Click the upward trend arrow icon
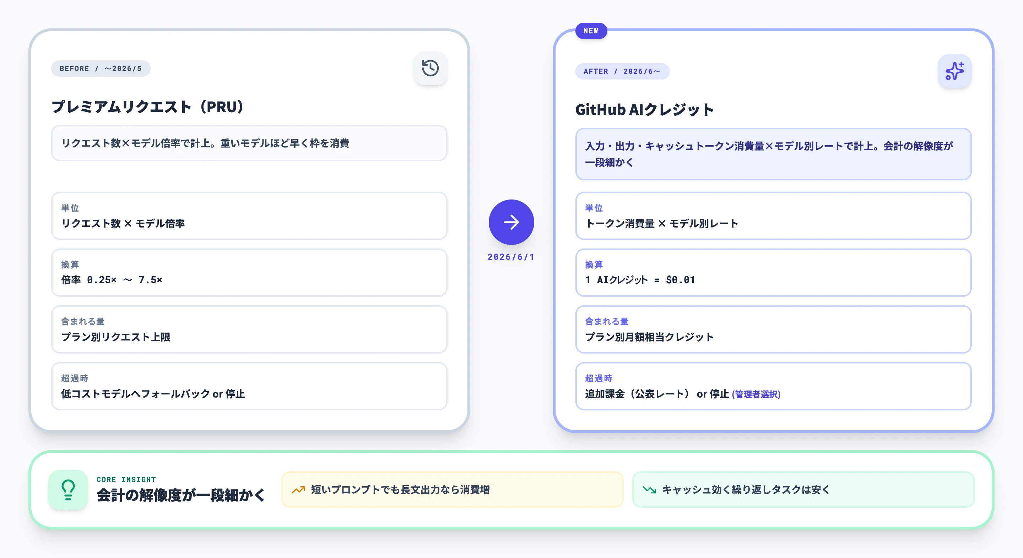This screenshot has height=558, width=1023. pos(298,490)
